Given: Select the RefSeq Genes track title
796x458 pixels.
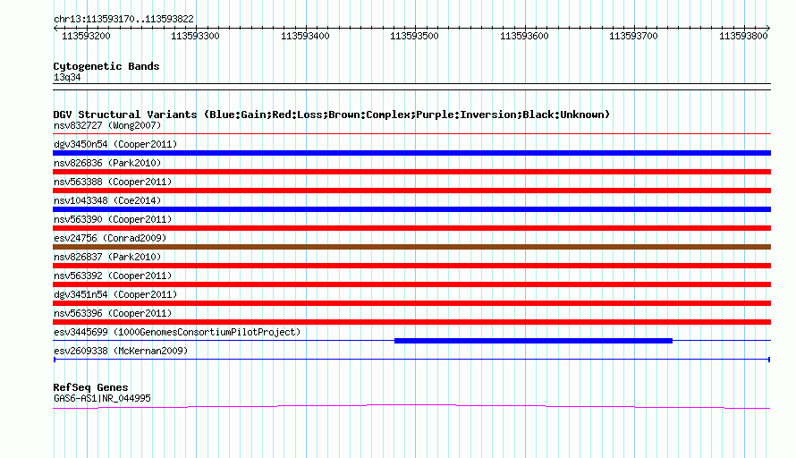Looking at the screenshot, I should click(90, 387).
